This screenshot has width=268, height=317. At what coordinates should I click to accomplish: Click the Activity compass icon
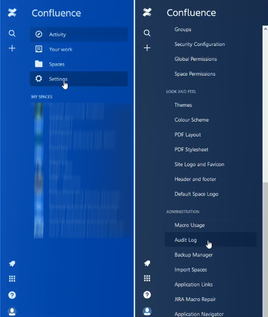39,34
